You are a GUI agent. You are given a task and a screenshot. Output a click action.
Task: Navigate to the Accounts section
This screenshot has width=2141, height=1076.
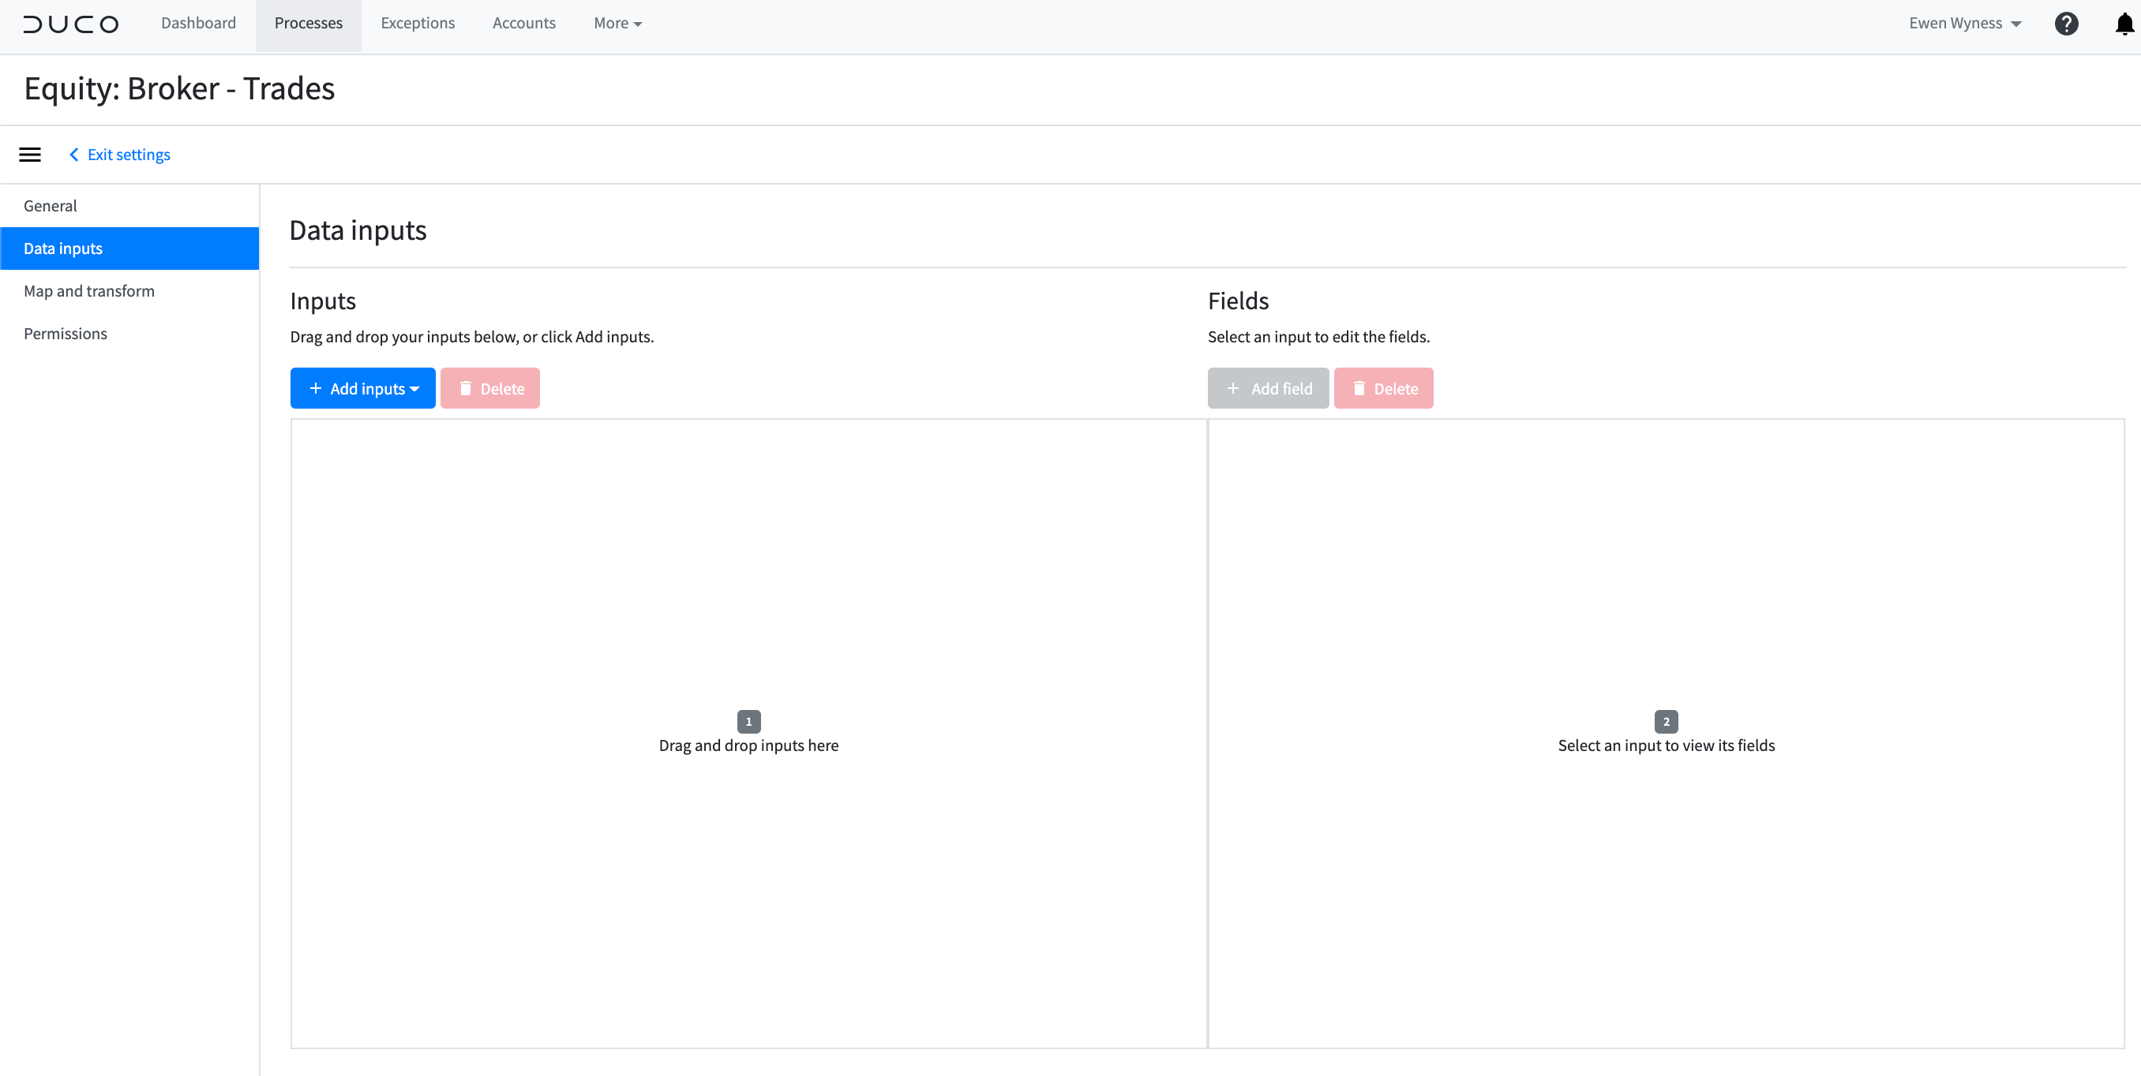pos(523,23)
